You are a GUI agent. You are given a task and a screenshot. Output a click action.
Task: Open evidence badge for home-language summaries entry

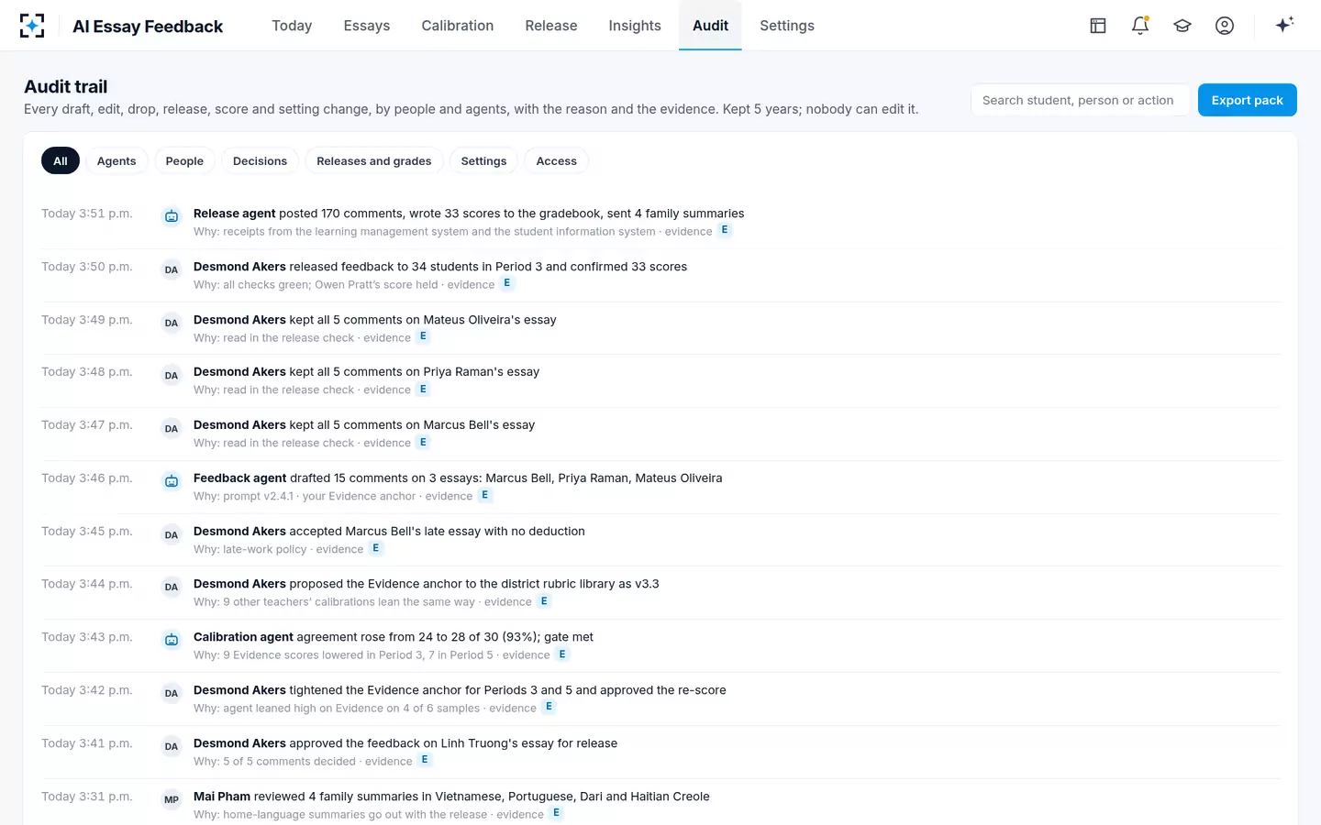pos(556,813)
